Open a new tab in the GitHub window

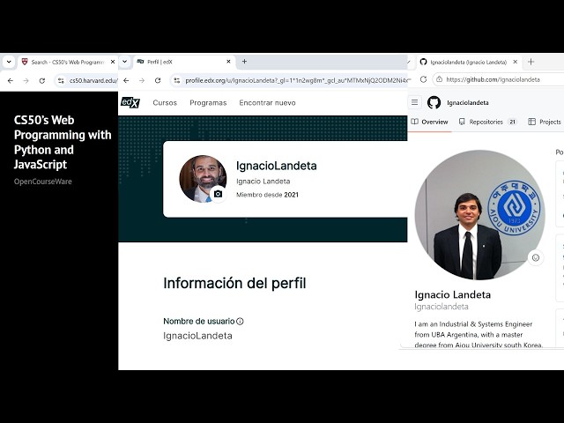pos(531,62)
